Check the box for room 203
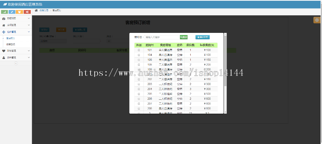This screenshot has height=144, width=322. tap(139, 84)
